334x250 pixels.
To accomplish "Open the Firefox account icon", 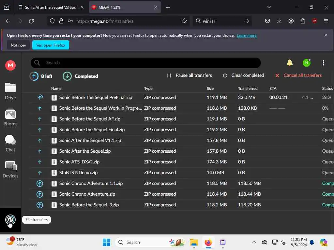I will [x=291, y=21].
